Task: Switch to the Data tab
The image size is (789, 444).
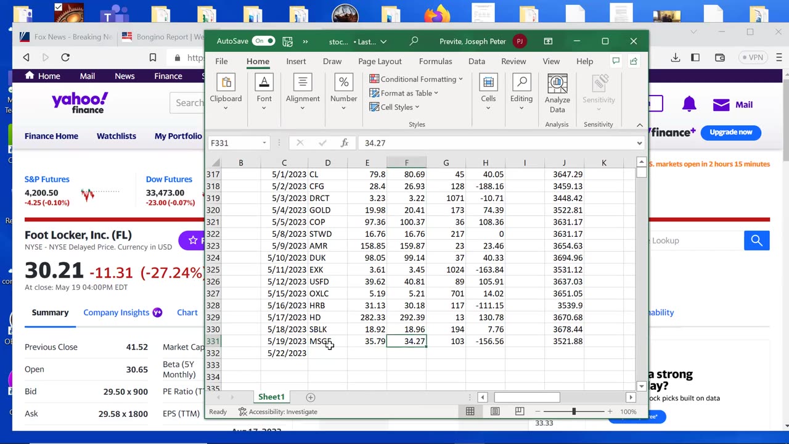Action: point(476,61)
